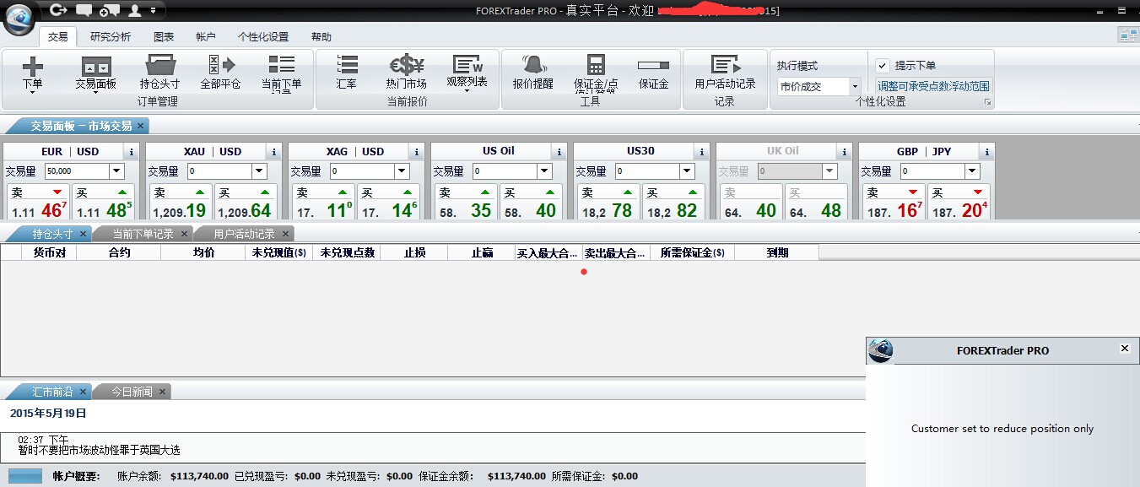Open info for GBP/JPY tile
1140x487 pixels.
(986, 152)
